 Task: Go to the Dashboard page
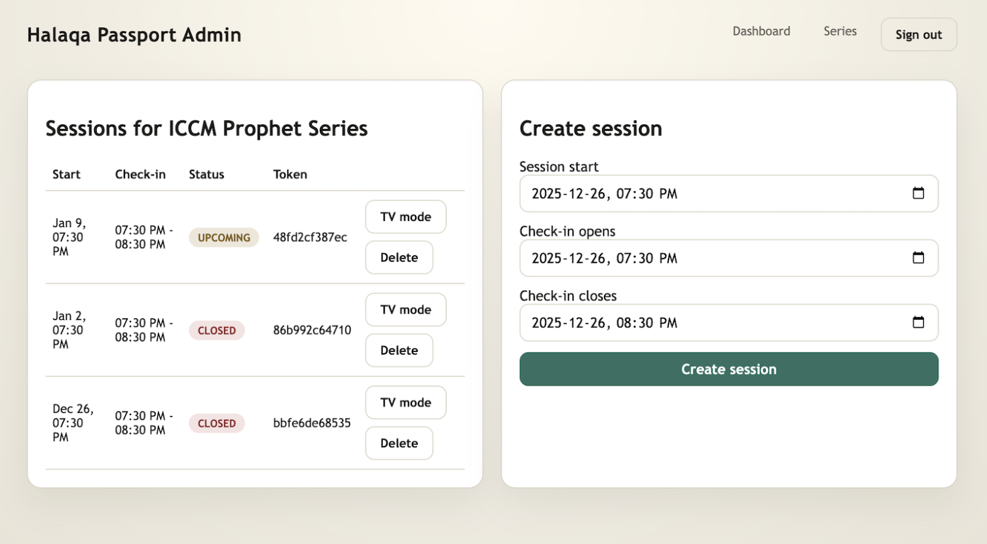[x=761, y=31]
